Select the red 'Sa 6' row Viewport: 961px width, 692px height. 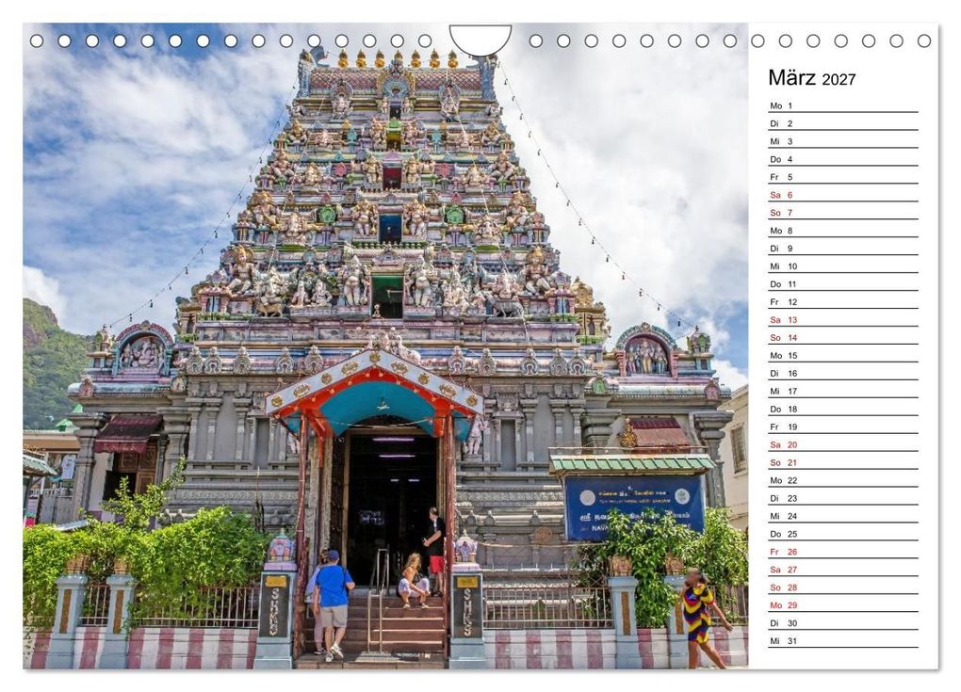click(x=843, y=195)
